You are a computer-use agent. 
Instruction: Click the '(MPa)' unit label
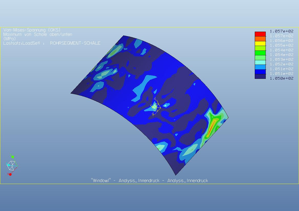click(x=9, y=39)
